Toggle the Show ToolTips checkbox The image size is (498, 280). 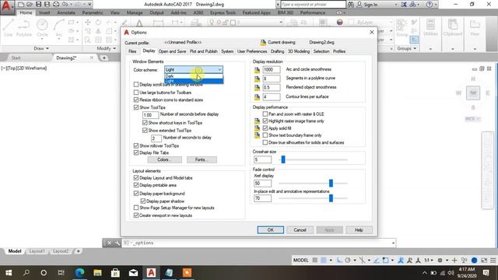136,107
